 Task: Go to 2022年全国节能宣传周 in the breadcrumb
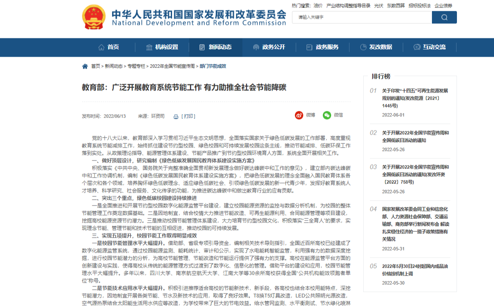[x=172, y=66]
